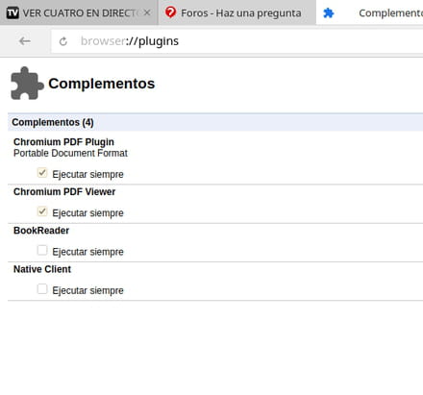Click the Complementos (4) section header

coord(215,122)
